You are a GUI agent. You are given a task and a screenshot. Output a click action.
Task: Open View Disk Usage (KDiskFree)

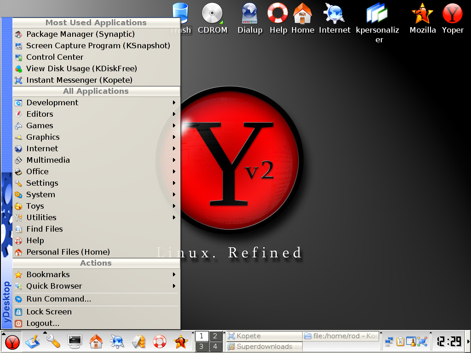coord(96,69)
